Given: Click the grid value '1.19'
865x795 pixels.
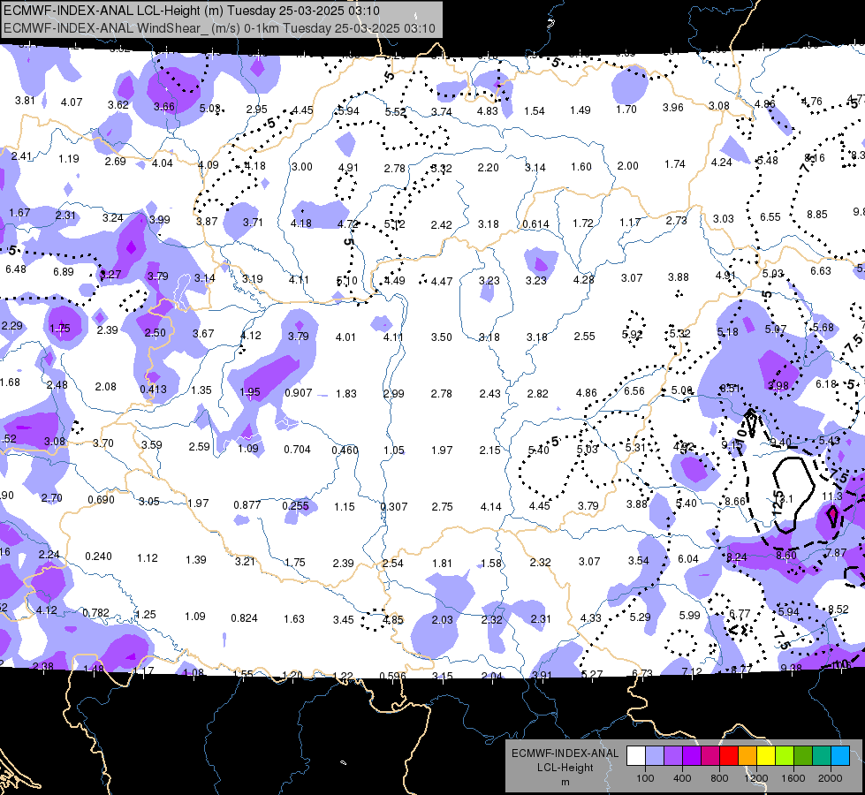Looking at the screenshot, I should (x=69, y=159).
